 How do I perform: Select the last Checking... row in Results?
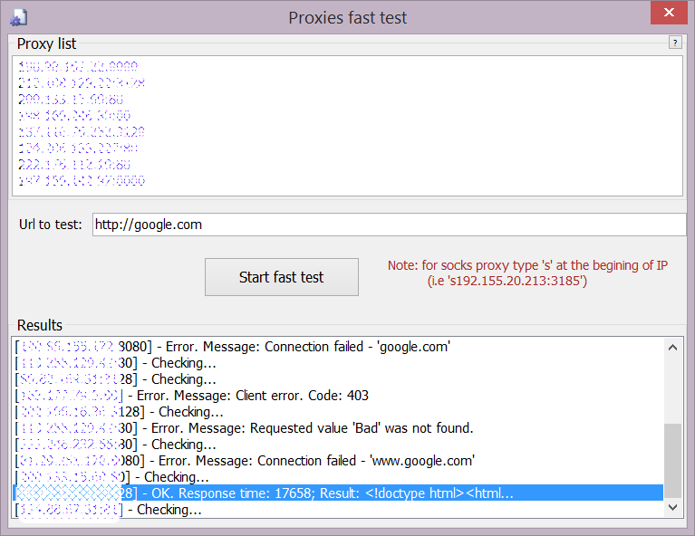[338, 510]
